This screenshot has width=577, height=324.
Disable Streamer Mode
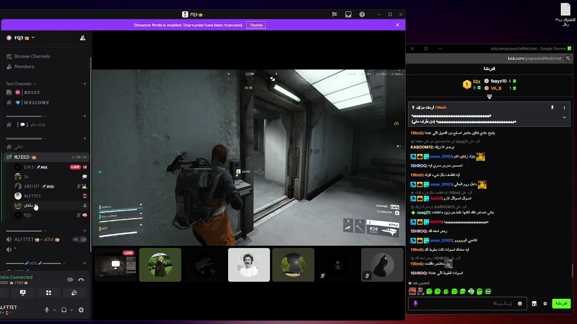point(256,25)
